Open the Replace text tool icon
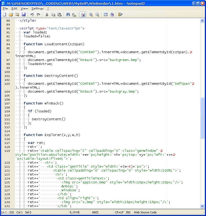The width and height of the screenshot is (206, 216). (x=74, y=14)
